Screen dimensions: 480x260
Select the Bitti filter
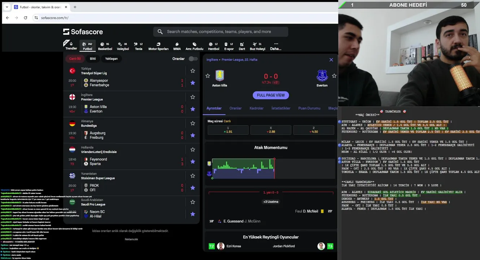pos(93,58)
